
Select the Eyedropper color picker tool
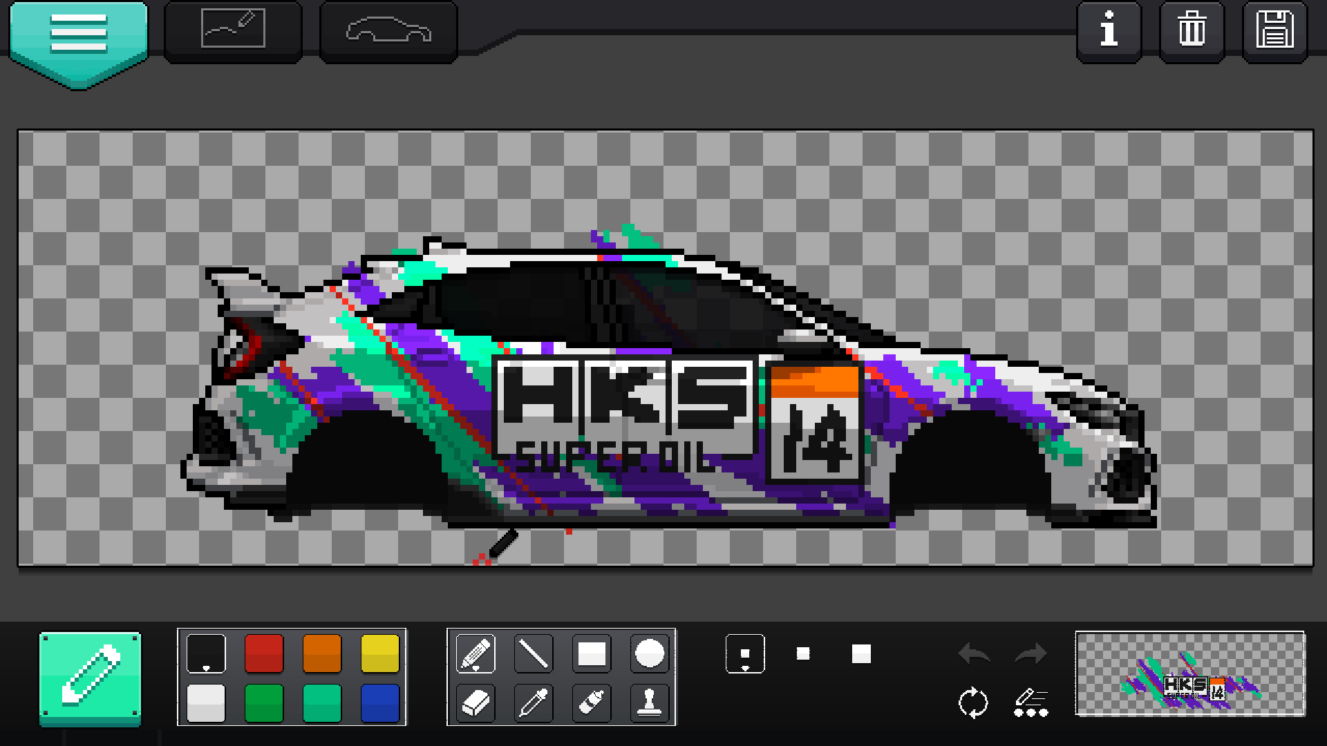pos(534,703)
